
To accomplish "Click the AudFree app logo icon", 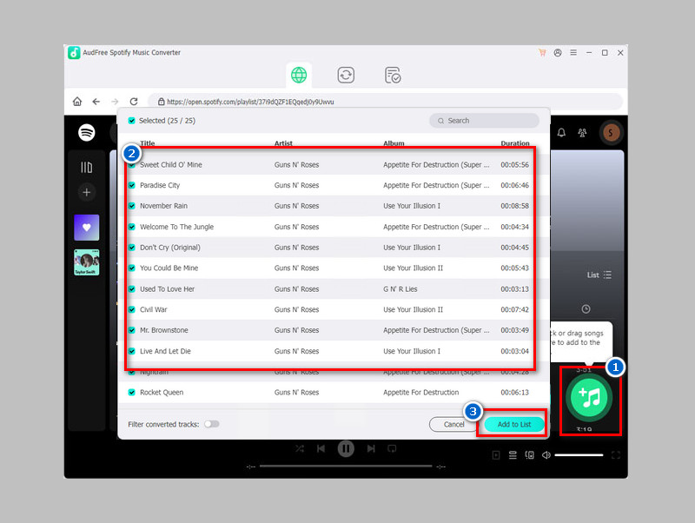I will pos(74,52).
